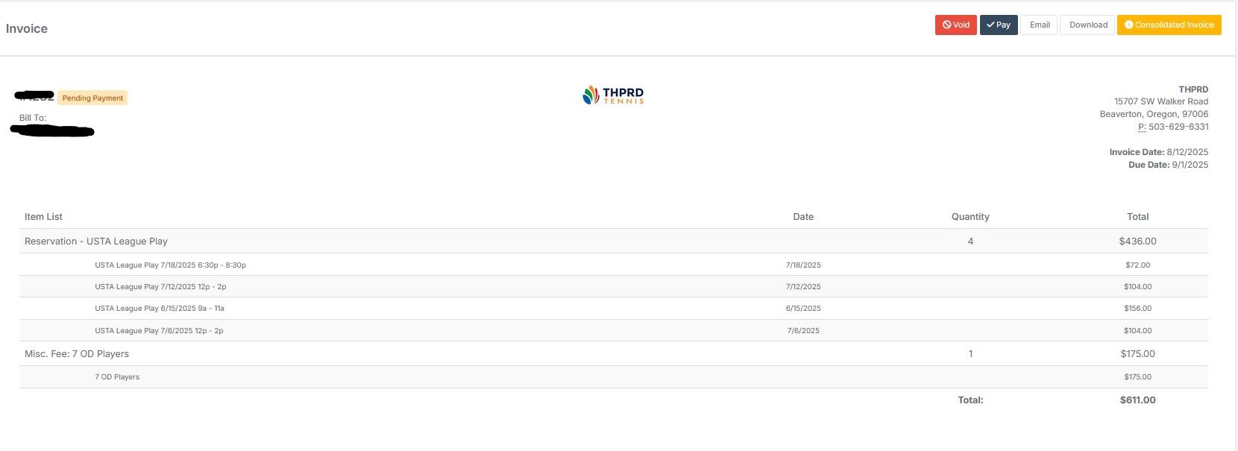
Task: Click the 9/1/2025 due date
Action: click(x=1190, y=165)
